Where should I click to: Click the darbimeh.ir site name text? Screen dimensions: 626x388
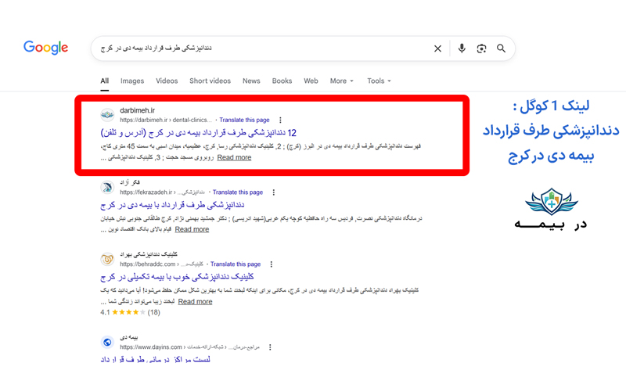pyautogui.click(x=138, y=110)
